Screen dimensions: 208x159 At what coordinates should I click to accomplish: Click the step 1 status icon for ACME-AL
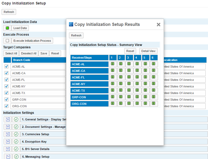113,64
